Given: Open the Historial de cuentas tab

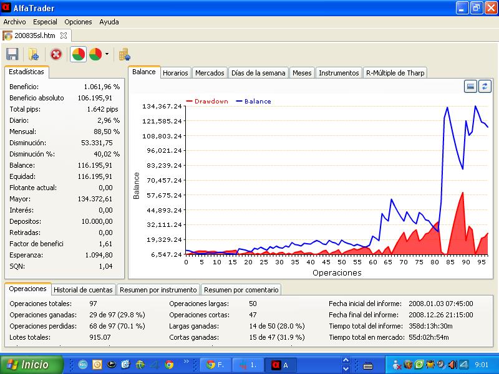Looking at the screenshot, I should (83, 290).
